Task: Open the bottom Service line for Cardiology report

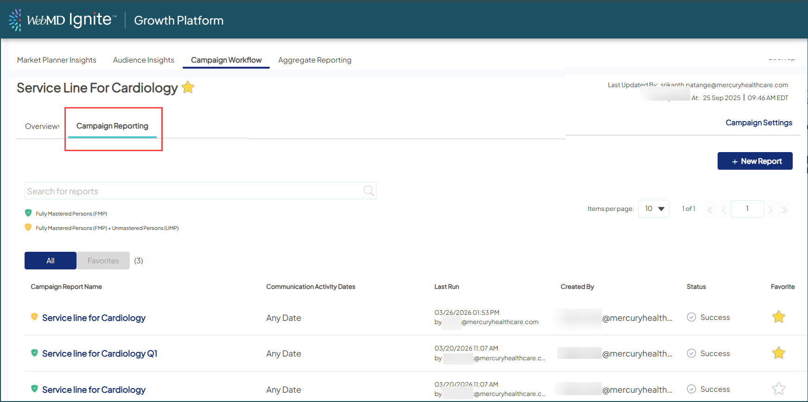Action: (x=94, y=389)
